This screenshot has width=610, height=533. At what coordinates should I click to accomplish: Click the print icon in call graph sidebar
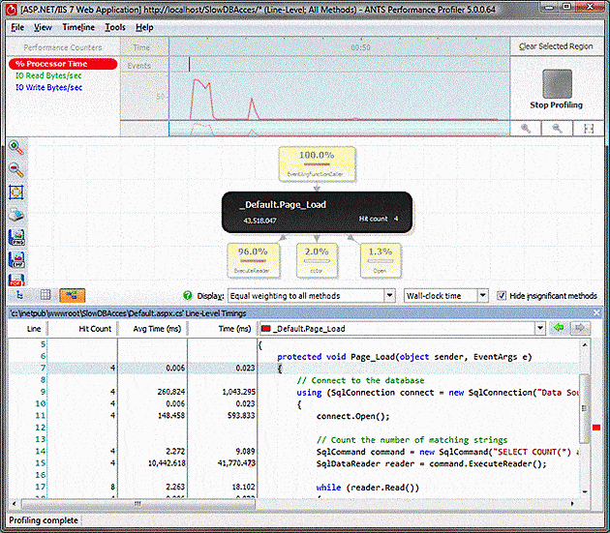tap(15, 215)
